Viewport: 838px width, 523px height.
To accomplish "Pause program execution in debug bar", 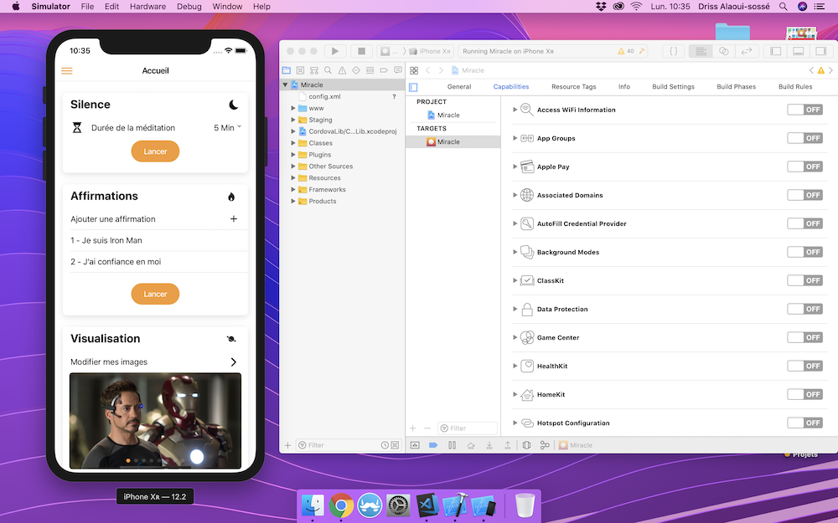I will pyautogui.click(x=453, y=445).
